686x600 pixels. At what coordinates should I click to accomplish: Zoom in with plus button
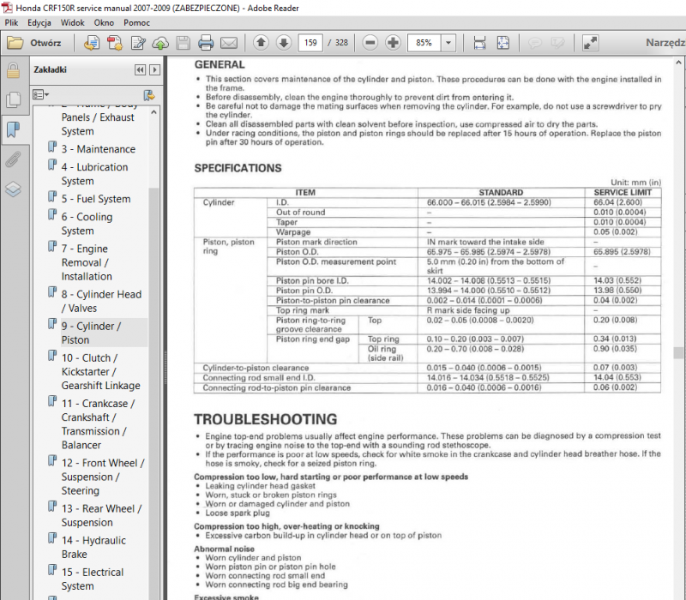coord(393,43)
